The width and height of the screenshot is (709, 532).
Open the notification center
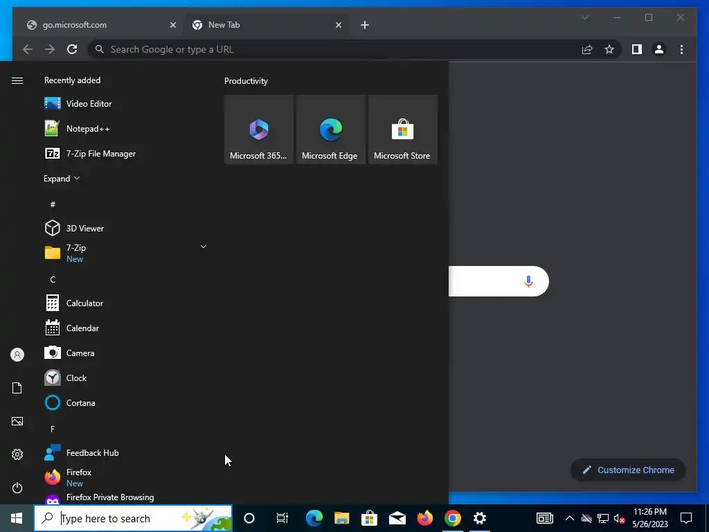[x=686, y=518]
